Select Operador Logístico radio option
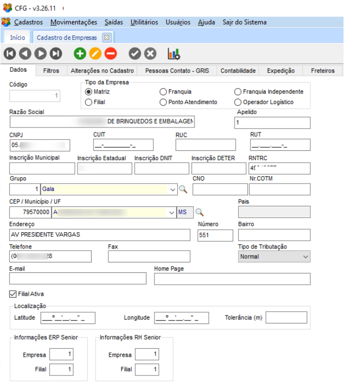 tap(239, 102)
